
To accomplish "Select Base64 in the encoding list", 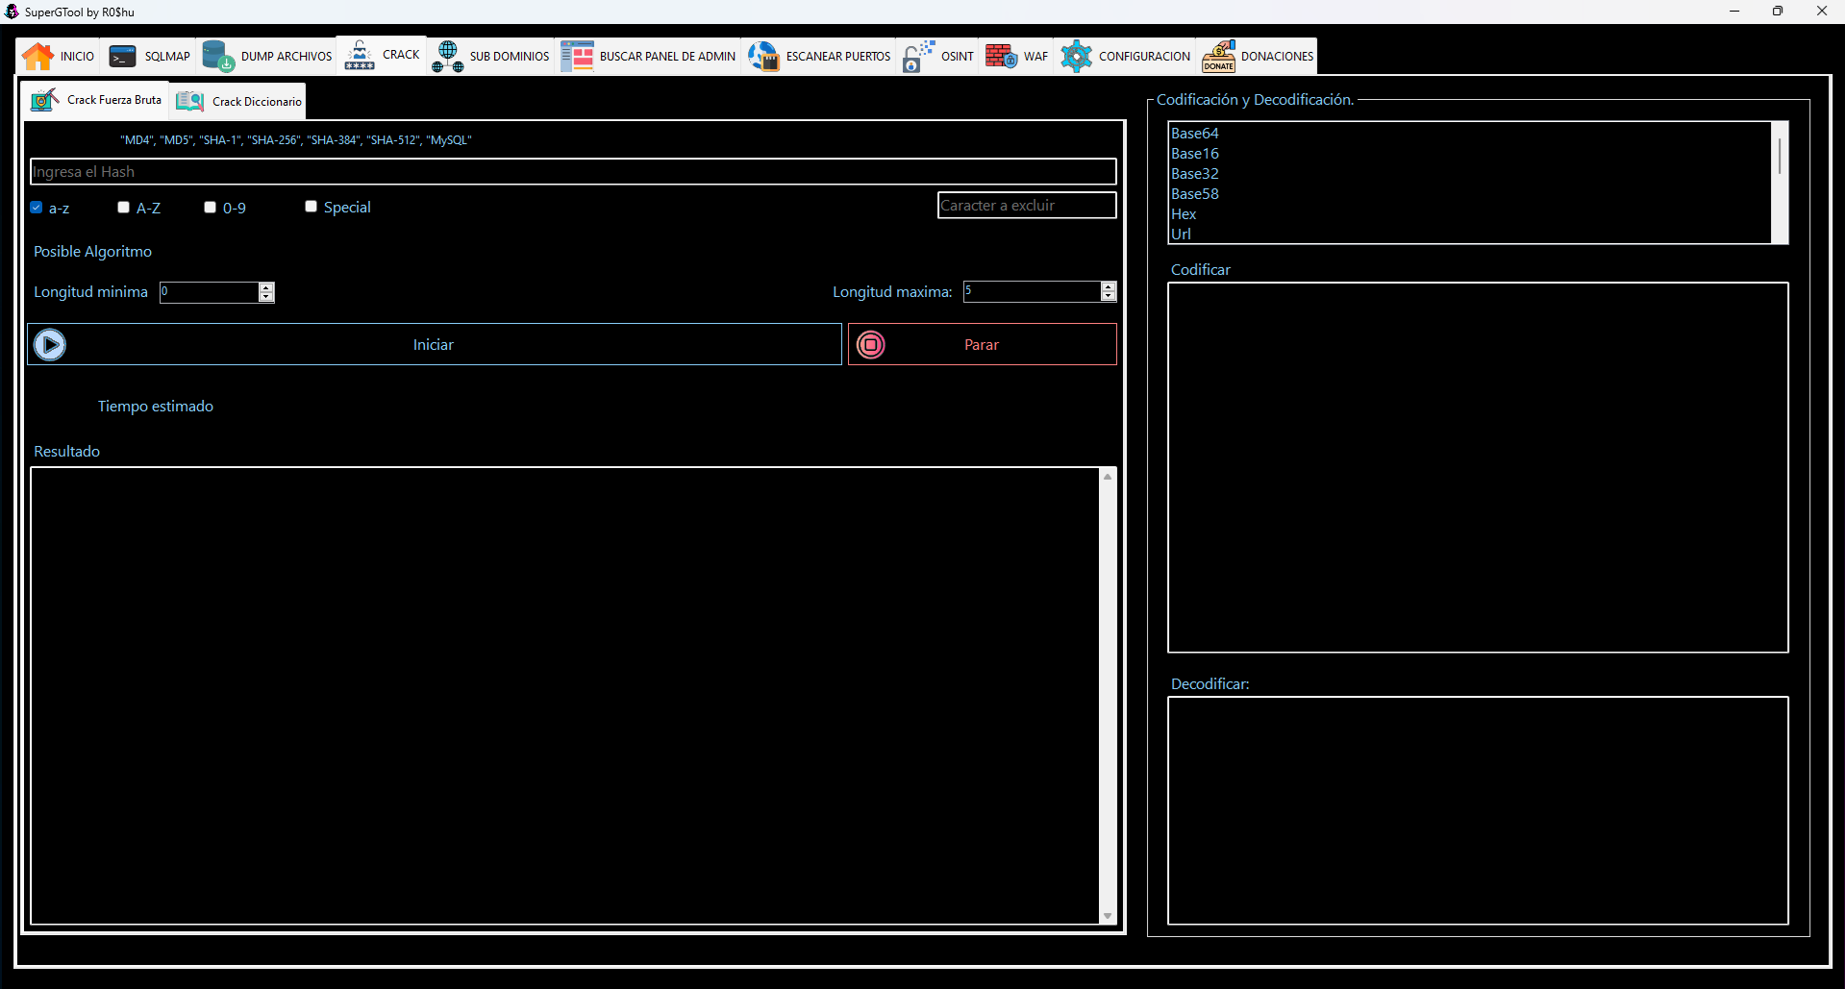I will (x=1469, y=134).
